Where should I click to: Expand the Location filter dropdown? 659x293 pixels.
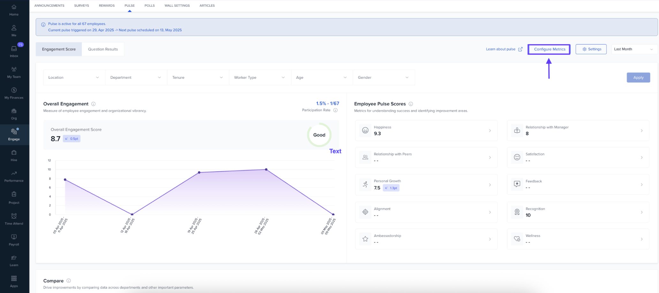tap(74, 77)
